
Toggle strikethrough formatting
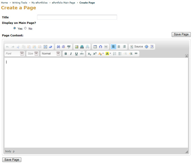click(82, 53)
